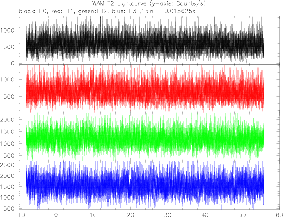Click x-axis tick label '60'
The width and height of the screenshot is (283, 217).
click(x=280, y=215)
